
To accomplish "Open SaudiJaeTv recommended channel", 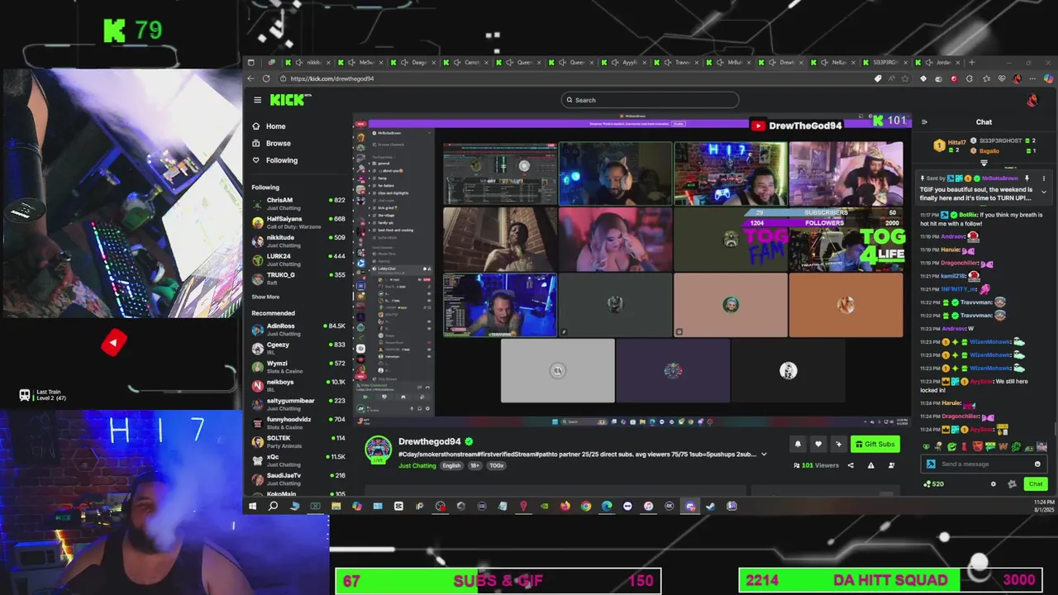I will click(x=298, y=479).
